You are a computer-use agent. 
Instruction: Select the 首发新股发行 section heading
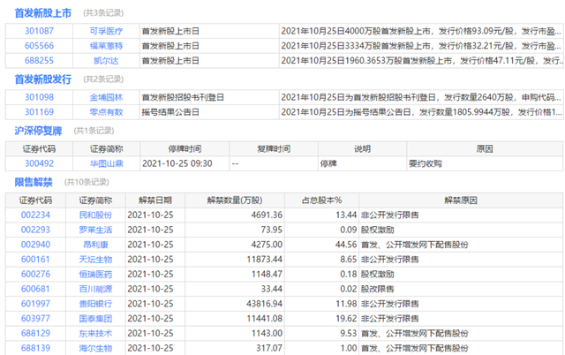(43, 79)
